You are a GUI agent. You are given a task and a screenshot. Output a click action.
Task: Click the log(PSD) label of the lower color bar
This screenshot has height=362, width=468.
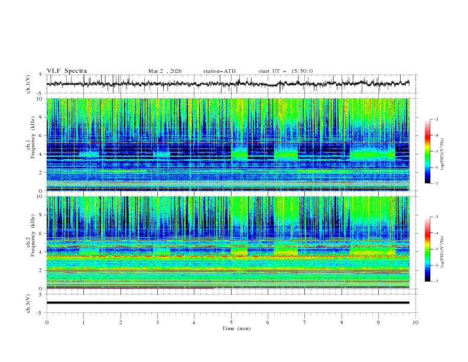pyautogui.click(x=443, y=252)
